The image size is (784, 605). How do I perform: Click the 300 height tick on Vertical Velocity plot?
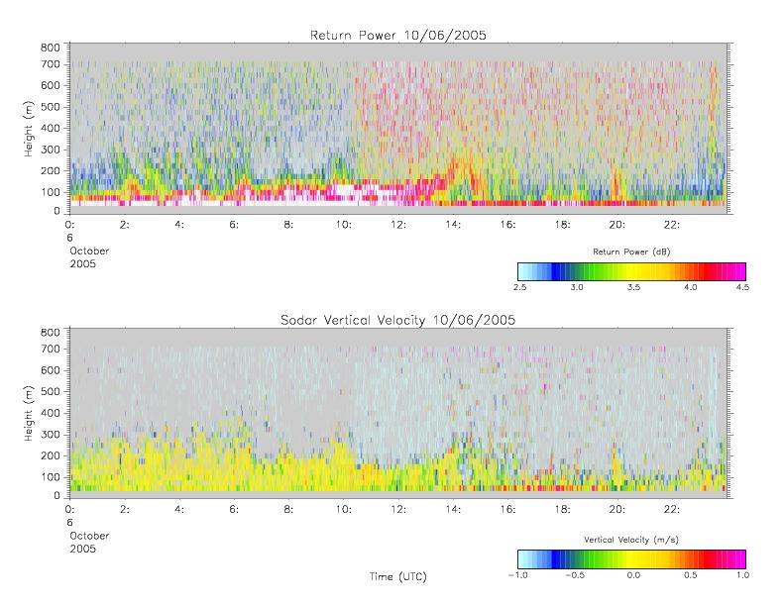tap(50, 435)
